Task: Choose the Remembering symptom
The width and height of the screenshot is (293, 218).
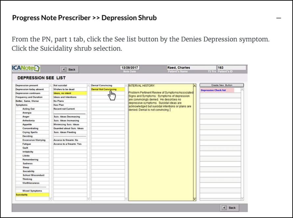Action: point(32,160)
